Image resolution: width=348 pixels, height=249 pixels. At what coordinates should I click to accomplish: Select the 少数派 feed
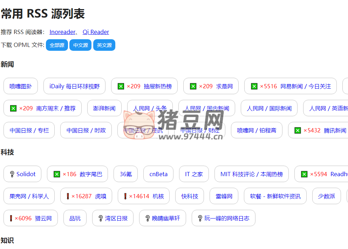pyautogui.click(x=326, y=196)
